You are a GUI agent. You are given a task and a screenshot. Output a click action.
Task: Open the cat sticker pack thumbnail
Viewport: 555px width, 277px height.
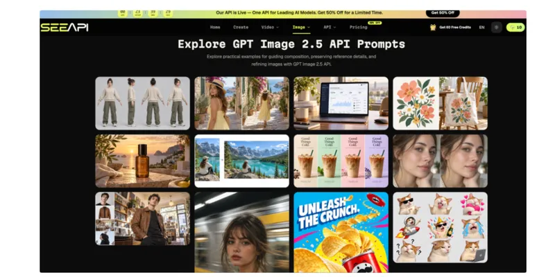pyautogui.click(x=440, y=227)
